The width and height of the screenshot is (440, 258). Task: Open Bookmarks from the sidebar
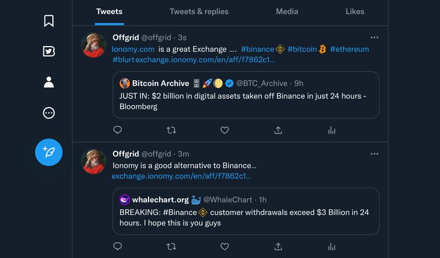click(x=48, y=21)
